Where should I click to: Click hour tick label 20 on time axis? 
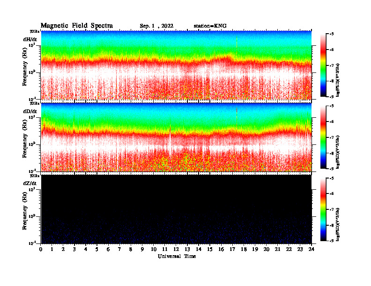[x=266, y=249]
